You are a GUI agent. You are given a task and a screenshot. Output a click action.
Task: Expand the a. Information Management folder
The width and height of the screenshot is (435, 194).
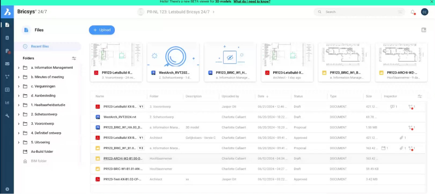(19, 68)
